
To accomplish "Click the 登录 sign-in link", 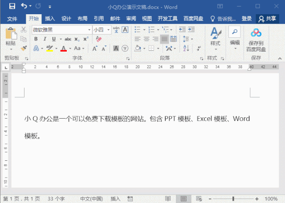I will (x=247, y=19).
